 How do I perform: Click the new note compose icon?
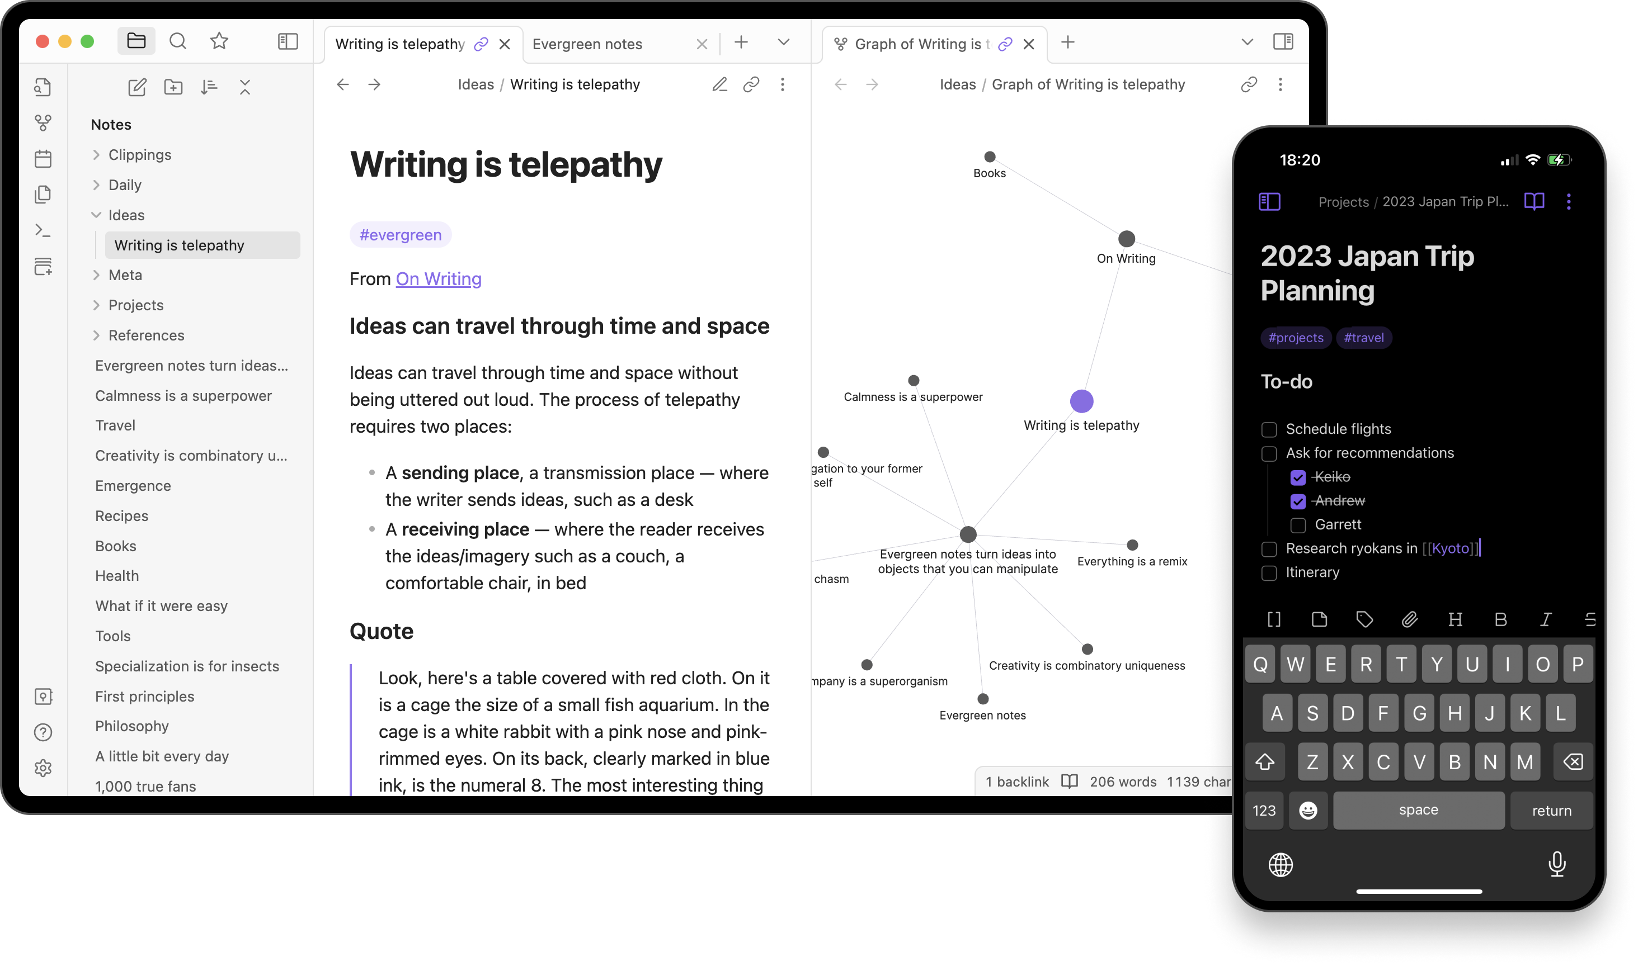(x=136, y=85)
